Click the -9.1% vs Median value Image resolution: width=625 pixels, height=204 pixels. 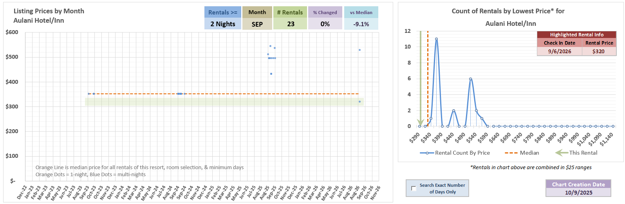[x=361, y=24]
